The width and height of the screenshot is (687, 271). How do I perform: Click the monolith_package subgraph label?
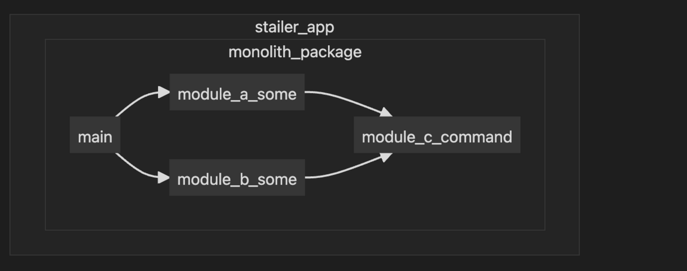(295, 52)
